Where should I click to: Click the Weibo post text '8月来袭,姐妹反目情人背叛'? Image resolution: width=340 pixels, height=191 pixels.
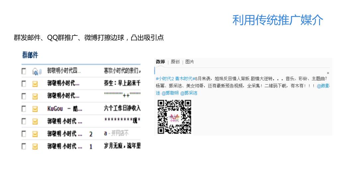pyautogui.click(x=222, y=79)
